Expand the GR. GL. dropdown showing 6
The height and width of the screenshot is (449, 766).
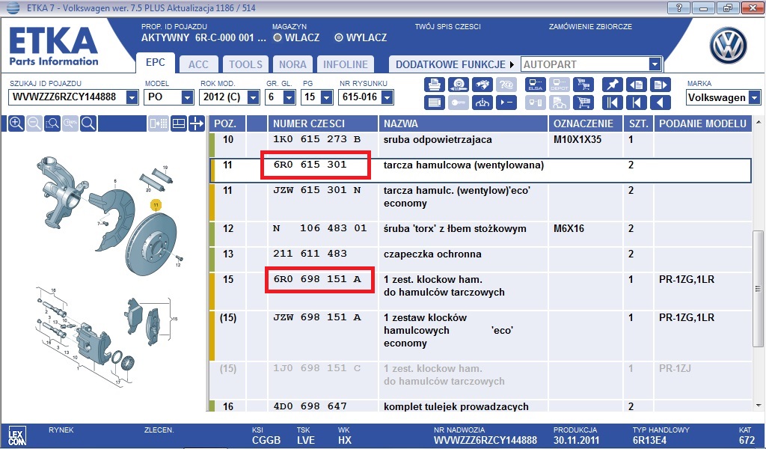[289, 97]
